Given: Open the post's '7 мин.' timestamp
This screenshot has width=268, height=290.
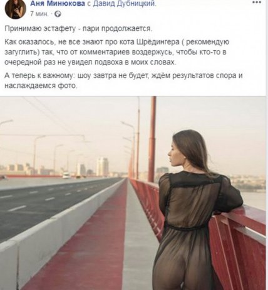Looking at the screenshot, I should [39, 14].
